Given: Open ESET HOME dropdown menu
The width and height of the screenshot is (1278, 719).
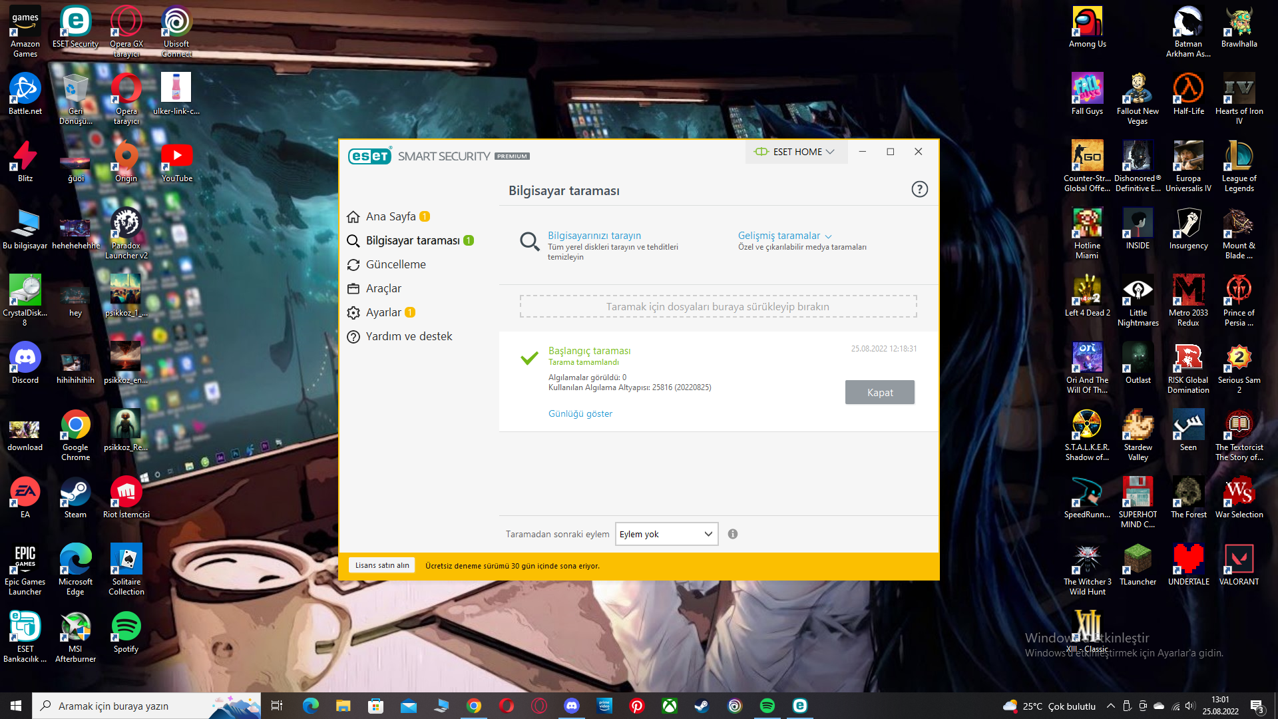Looking at the screenshot, I should point(795,152).
